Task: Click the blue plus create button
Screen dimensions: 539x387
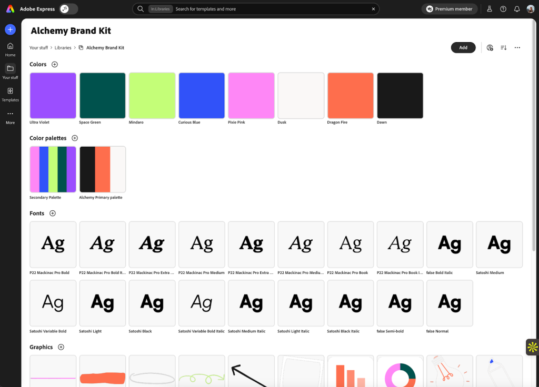Action: pyautogui.click(x=11, y=29)
